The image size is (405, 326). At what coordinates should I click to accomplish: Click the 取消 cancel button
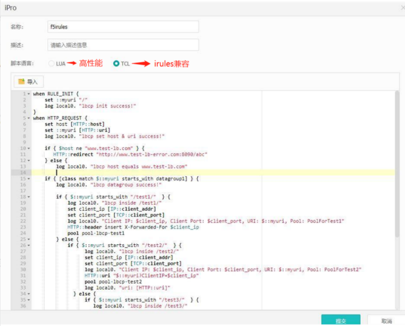point(386,321)
